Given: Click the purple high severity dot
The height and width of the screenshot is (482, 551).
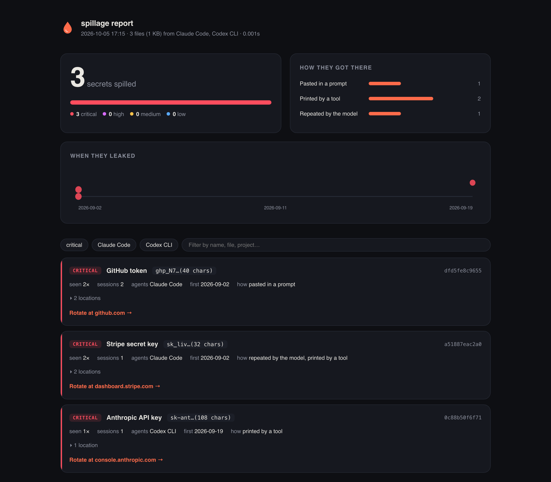Looking at the screenshot, I should 104,114.
